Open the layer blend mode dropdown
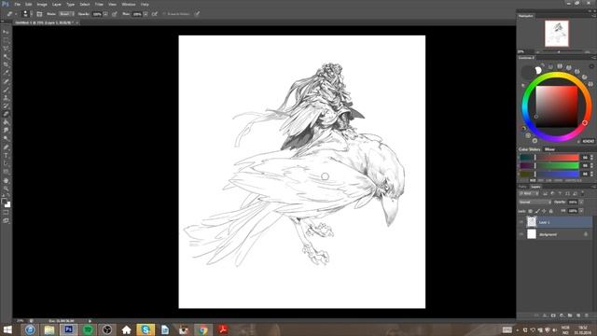 click(x=535, y=202)
